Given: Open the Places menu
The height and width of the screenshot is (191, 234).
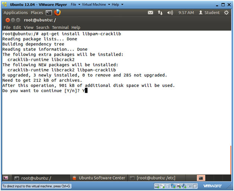Looking at the screenshot, I should [37, 13].
